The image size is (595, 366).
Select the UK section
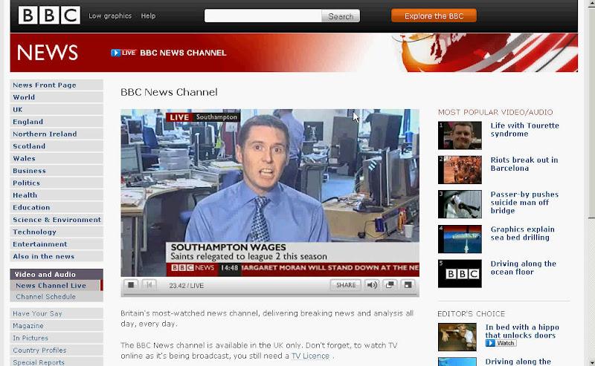tap(57, 109)
